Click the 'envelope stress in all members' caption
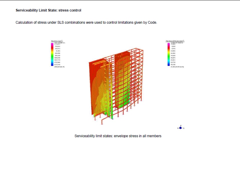Image resolution: width=240 pixels, height=171 pixels. 118,136
